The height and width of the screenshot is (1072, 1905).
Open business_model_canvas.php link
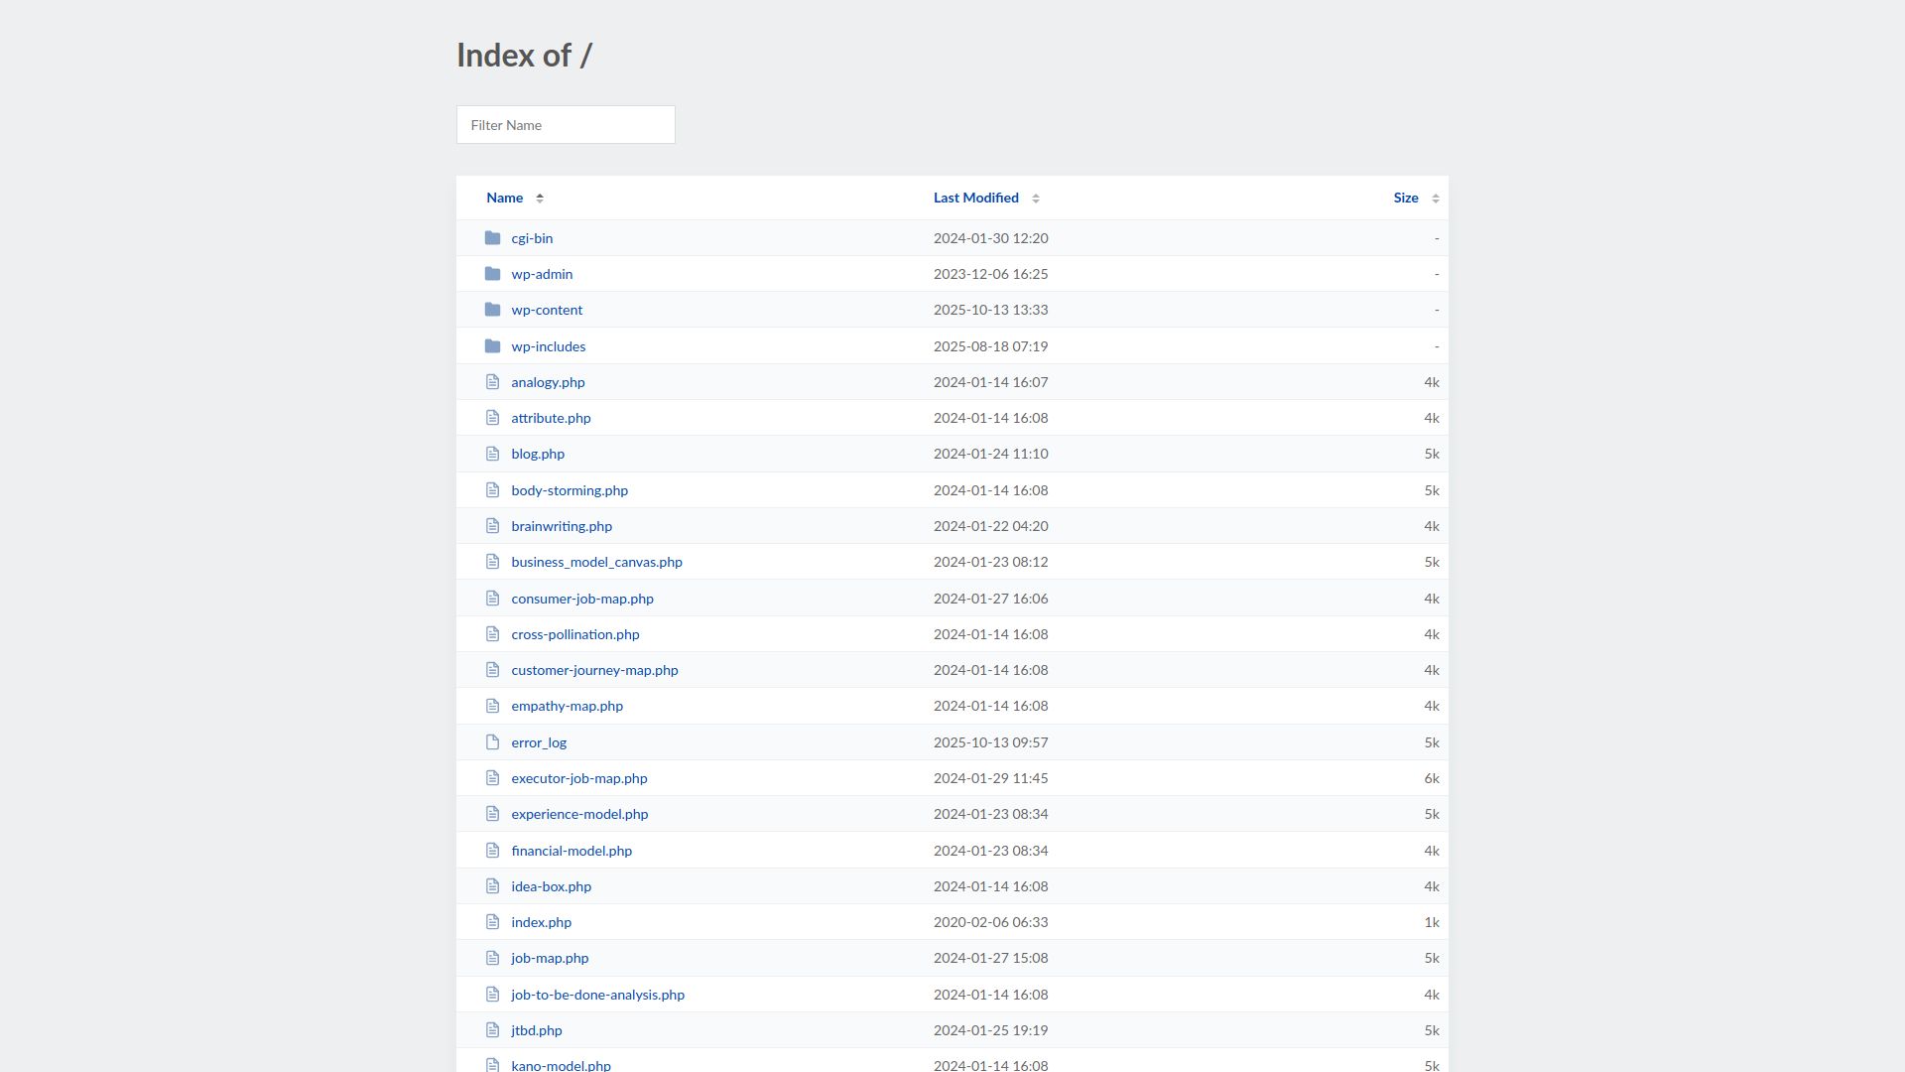tap(596, 562)
